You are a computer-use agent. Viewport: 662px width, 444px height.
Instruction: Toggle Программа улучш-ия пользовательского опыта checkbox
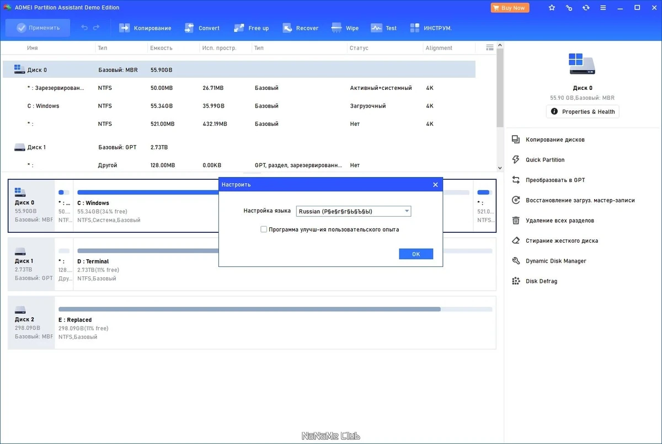coord(264,229)
